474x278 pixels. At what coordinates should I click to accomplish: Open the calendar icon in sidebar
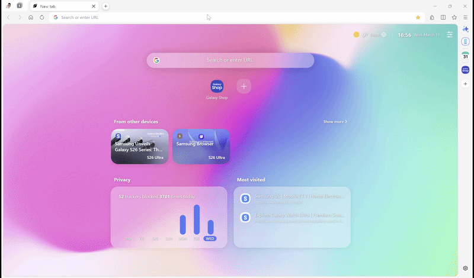click(x=466, y=56)
